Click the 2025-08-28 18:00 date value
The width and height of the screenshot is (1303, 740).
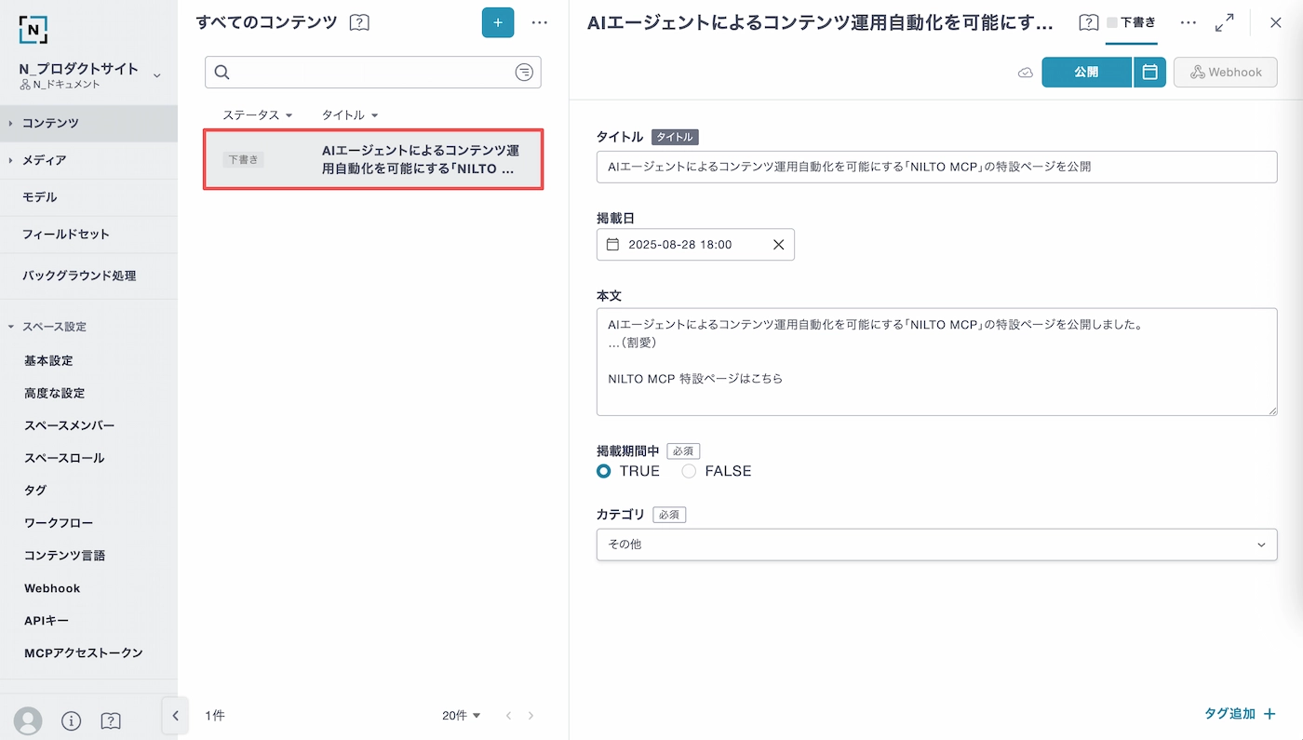coord(680,245)
